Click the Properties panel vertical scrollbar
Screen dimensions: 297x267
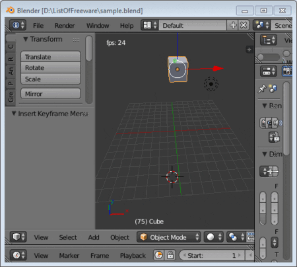(x=286, y=118)
